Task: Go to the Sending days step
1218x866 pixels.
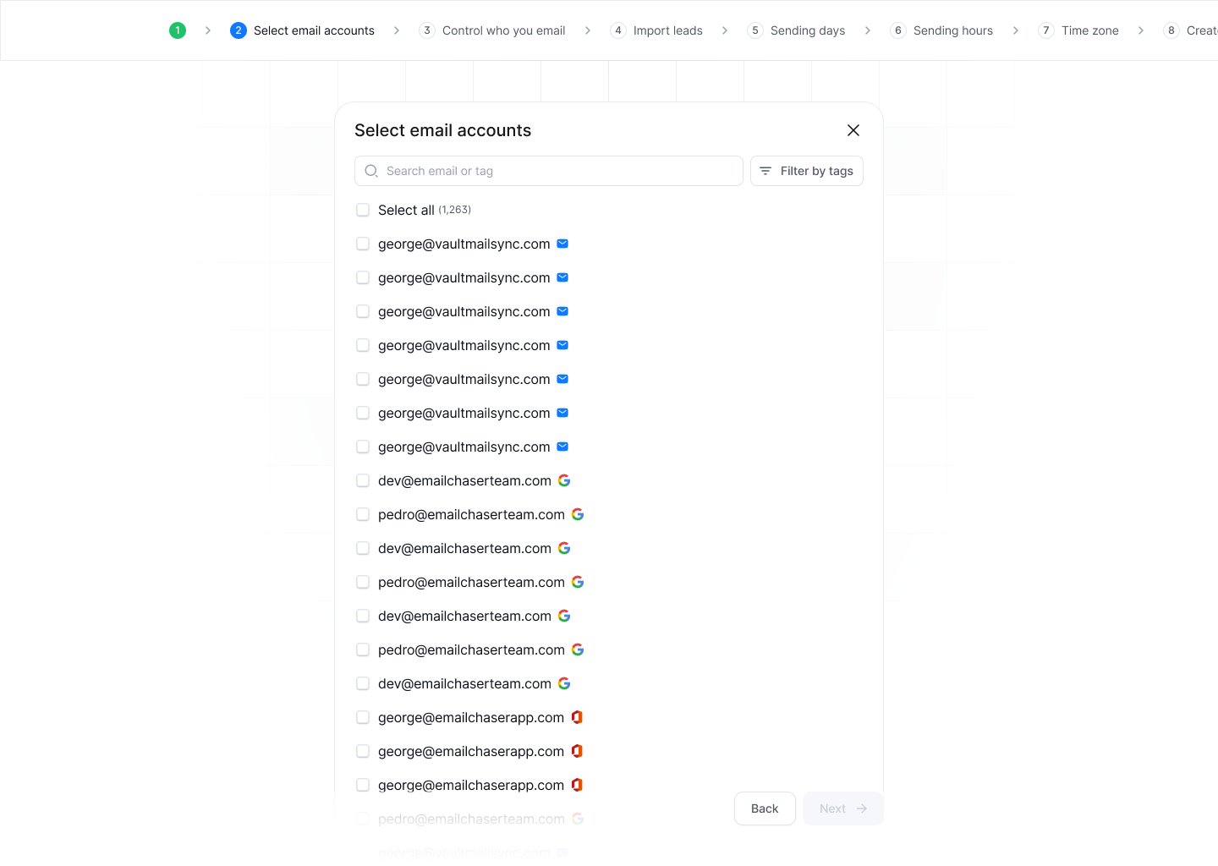Action: [796, 30]
